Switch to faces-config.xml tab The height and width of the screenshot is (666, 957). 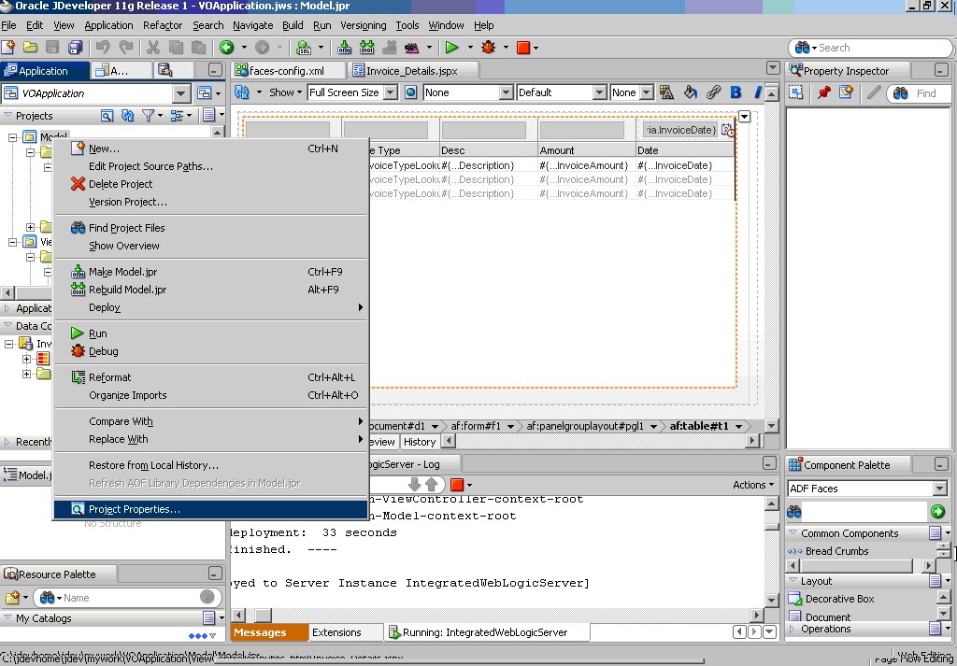pyautogui.click(x=286, y=71)
